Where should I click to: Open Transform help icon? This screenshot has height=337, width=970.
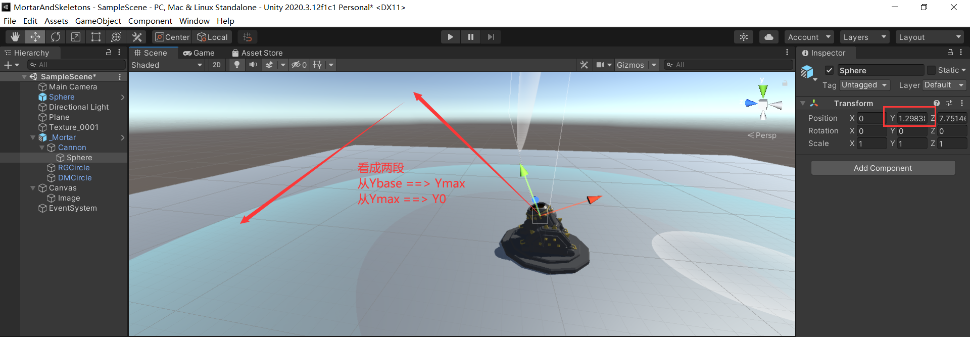click(937, 103)
